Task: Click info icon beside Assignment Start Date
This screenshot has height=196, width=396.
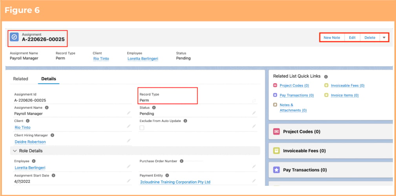Action: 53,175
